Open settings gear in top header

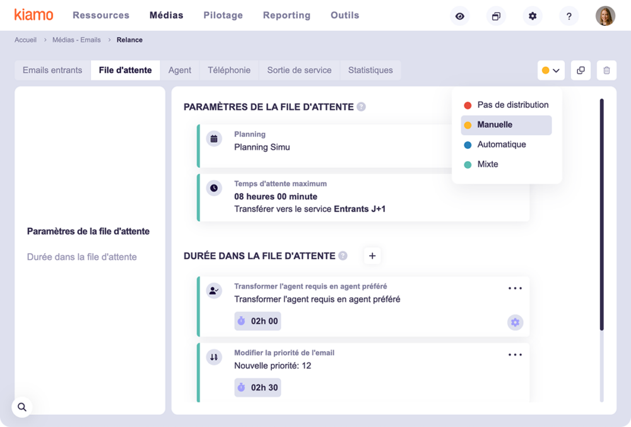(x=533, y=16)
